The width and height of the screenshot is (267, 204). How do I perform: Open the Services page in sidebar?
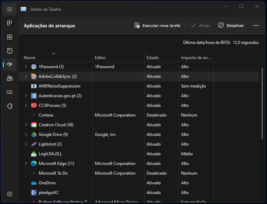coord(10,106)
